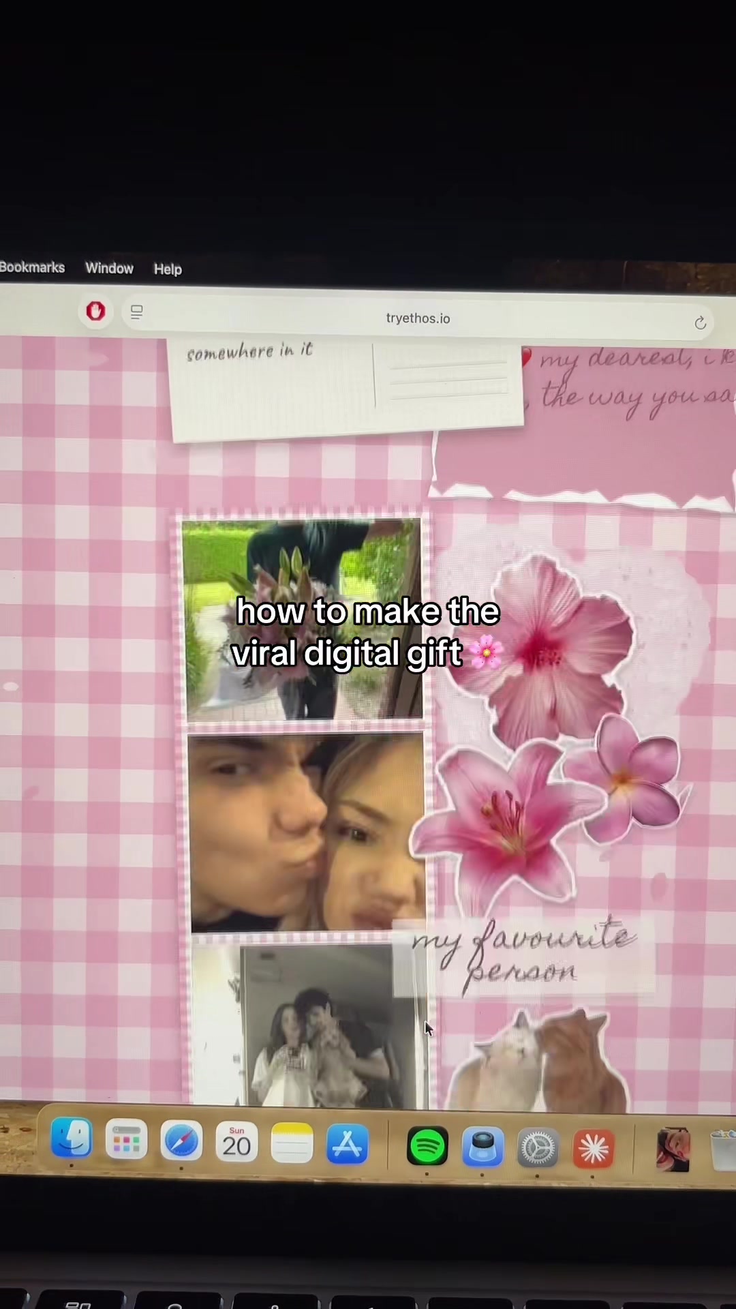The width and height of the screenshot is (736, 1309).
Task: Click the "somewhere in it" postcard text
Action: [x=249, y=352]
